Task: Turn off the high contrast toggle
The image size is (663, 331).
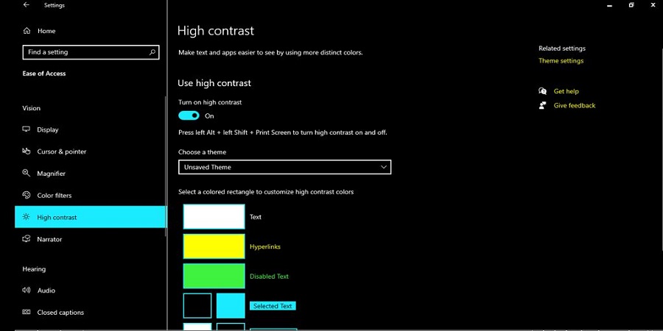Action: (x=189, y=115)
